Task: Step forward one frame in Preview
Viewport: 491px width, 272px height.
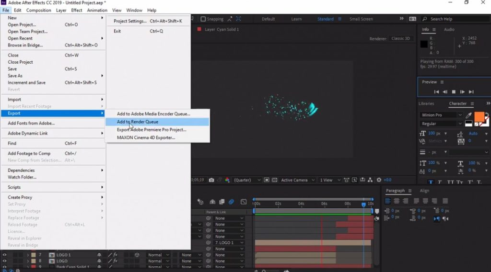Action: (x=462, y=92)
